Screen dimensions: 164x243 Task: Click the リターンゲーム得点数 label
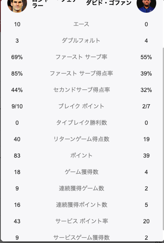click(81, 139)
